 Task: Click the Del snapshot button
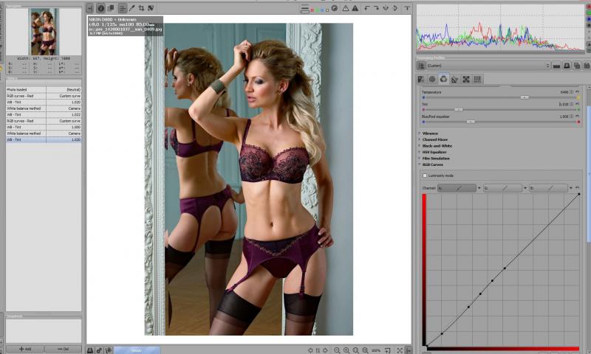click(63, 349)
